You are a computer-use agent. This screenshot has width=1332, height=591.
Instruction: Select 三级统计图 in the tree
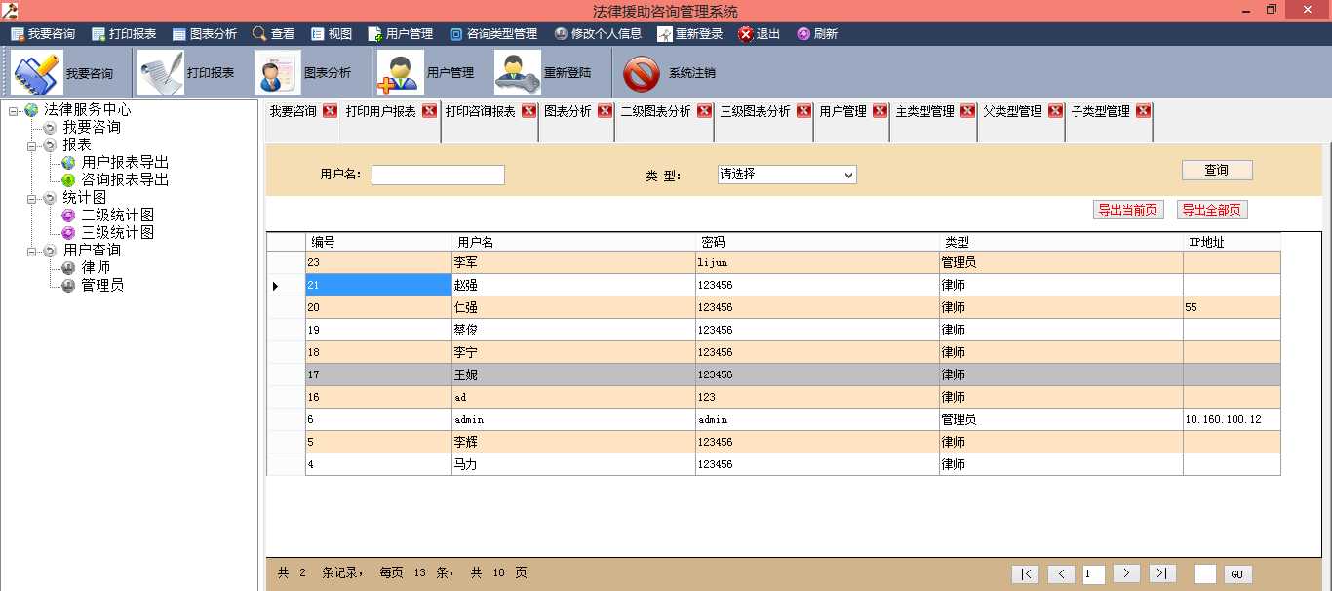pyautogui.click(x=117, y=233)
